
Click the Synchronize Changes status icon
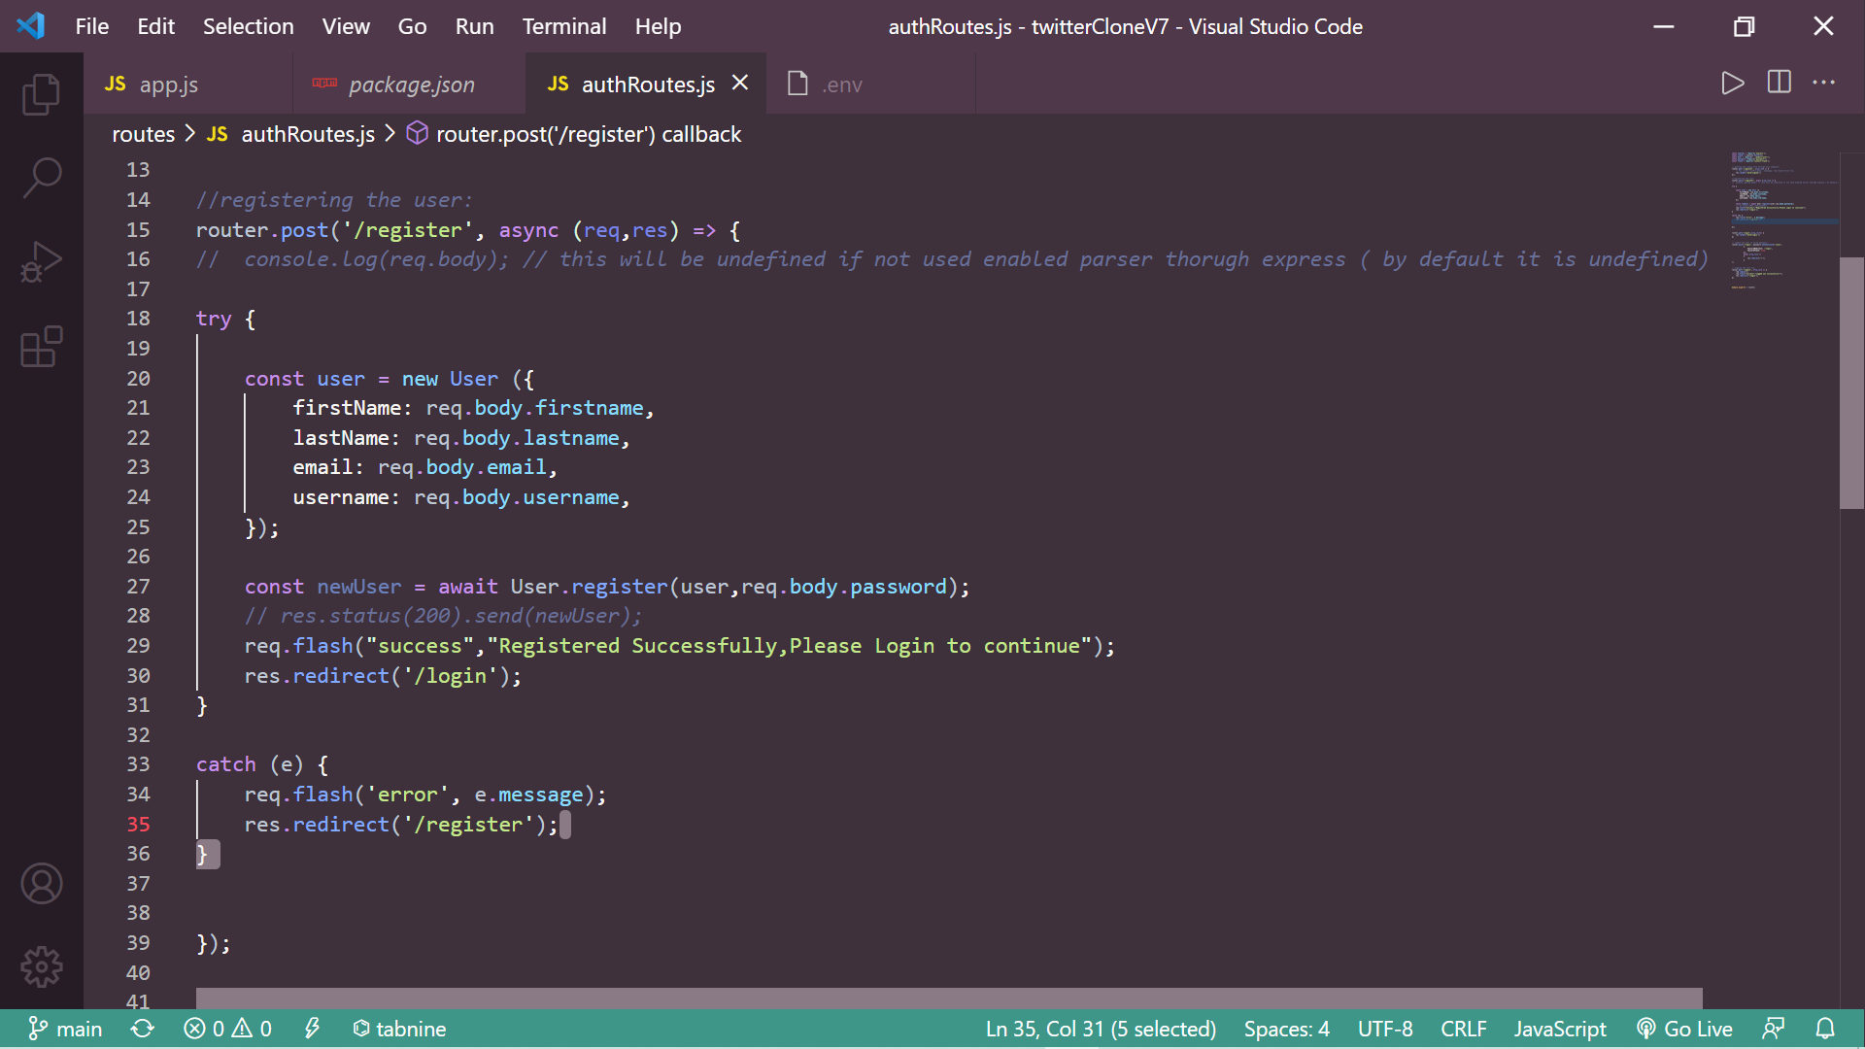click(143, 1029)
